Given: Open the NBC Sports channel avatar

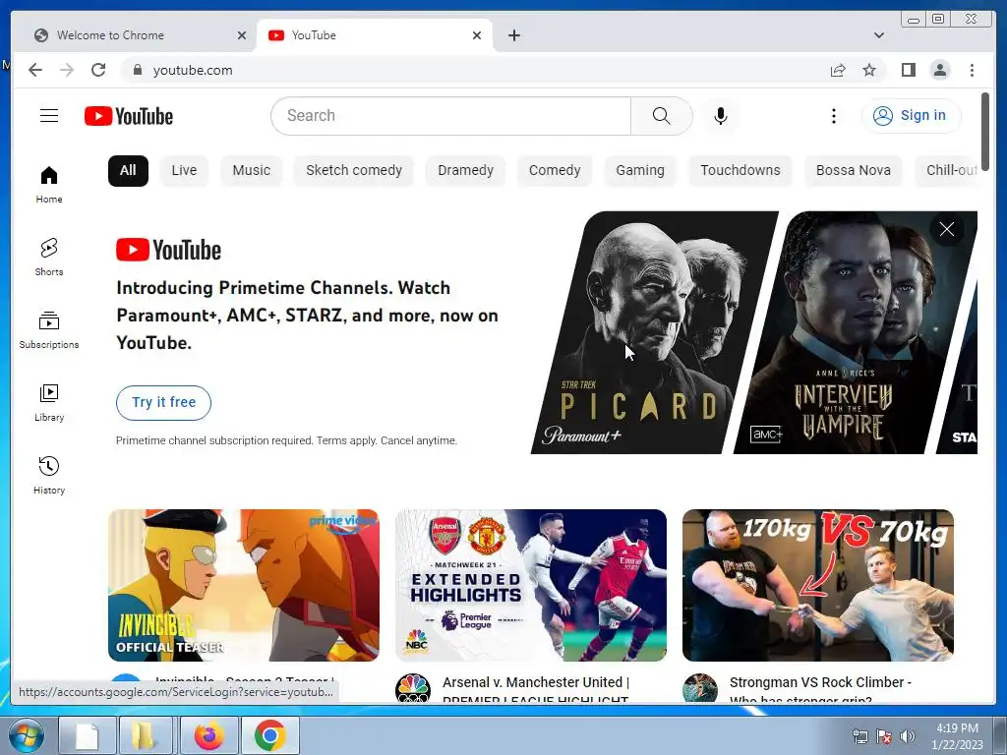Looking at the screenshot, I should (413, 688).
